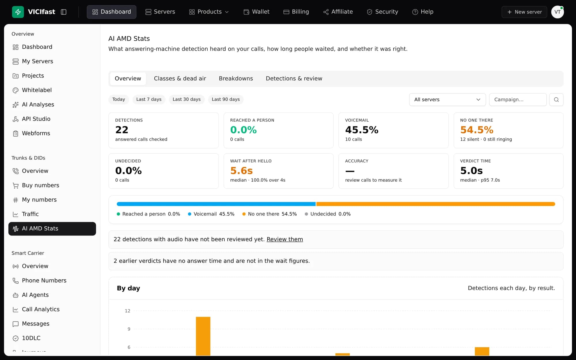Switch to the Classes & dead air tab
This screenshot has height=360, width=576.
pyautogui.click(x=180, y=79)
